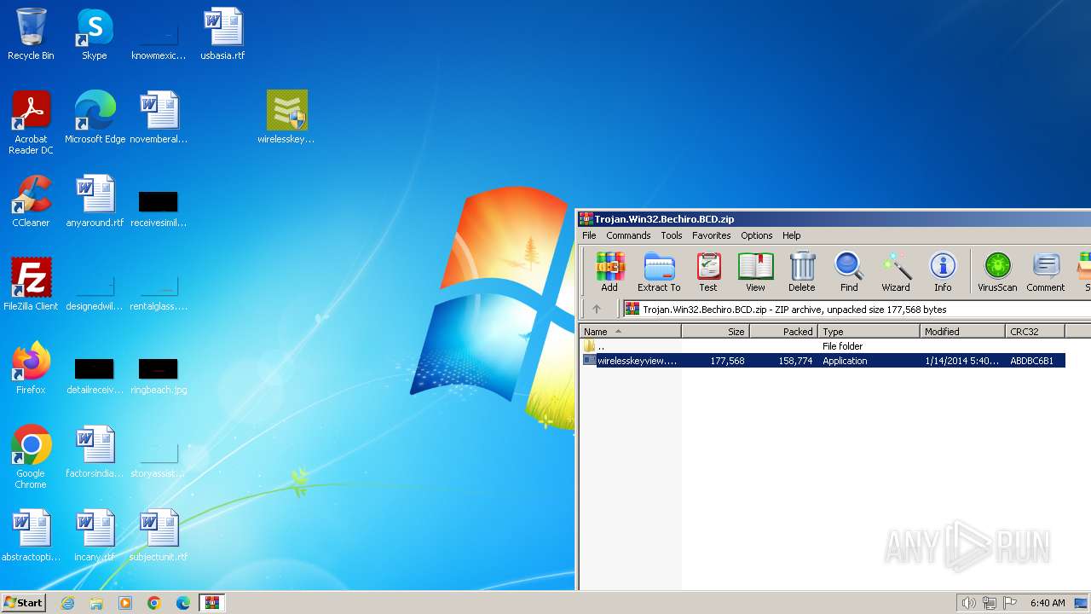
Task: Go up one folder level arrow
Action: click(597, 310)
